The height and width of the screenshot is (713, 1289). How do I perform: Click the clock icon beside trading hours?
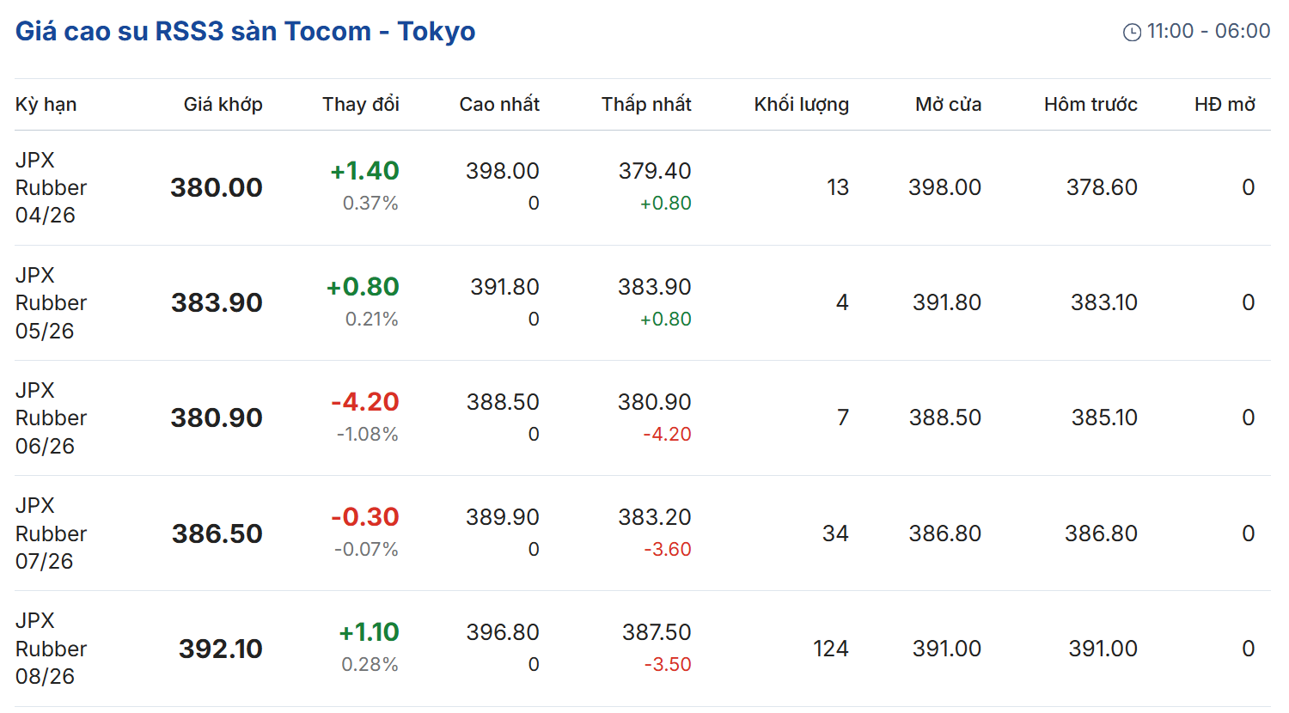tap(1132, 32)
